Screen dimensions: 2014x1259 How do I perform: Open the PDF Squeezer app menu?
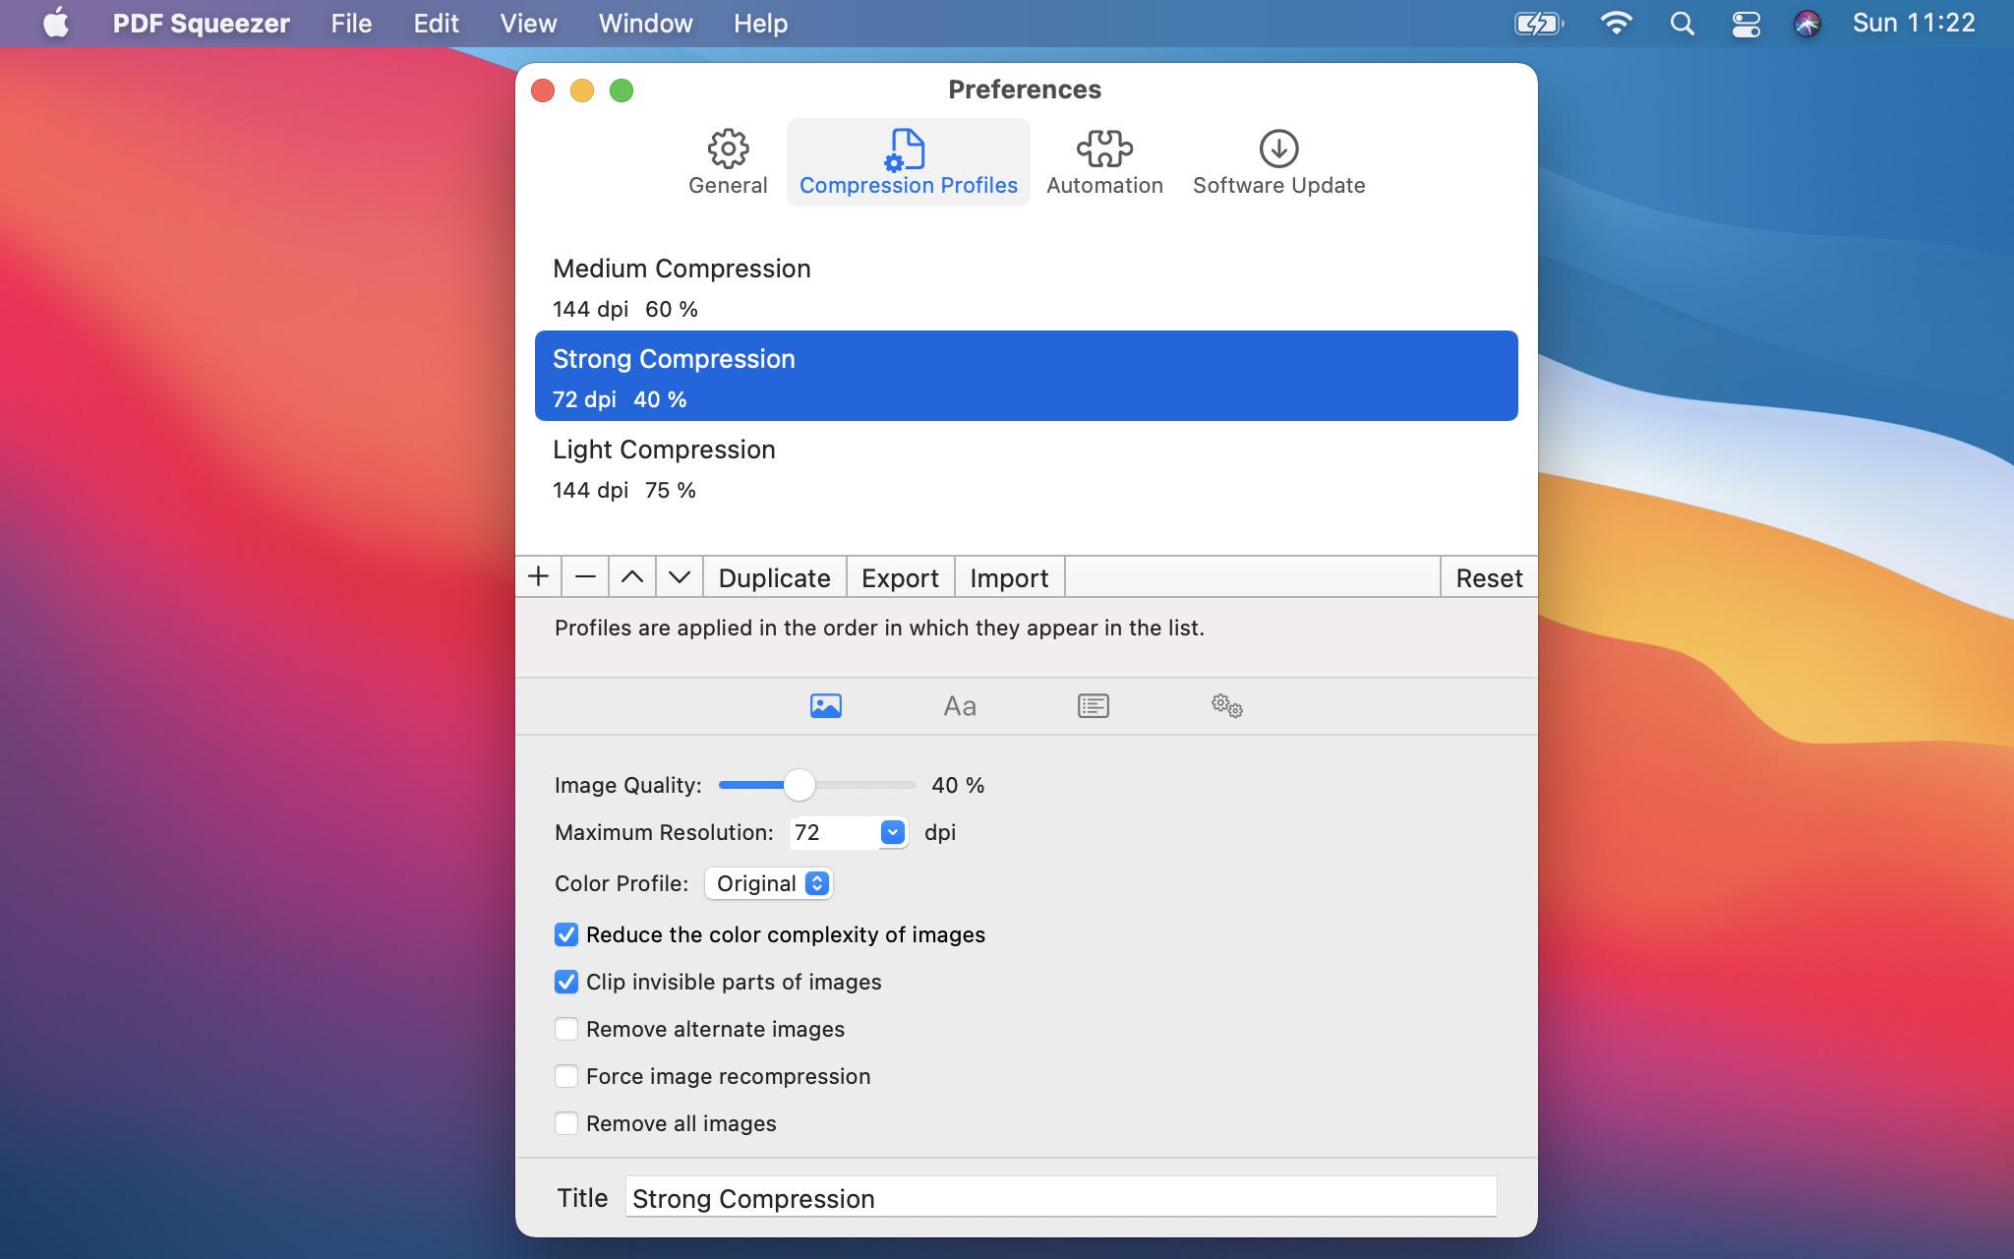(201, 24)
